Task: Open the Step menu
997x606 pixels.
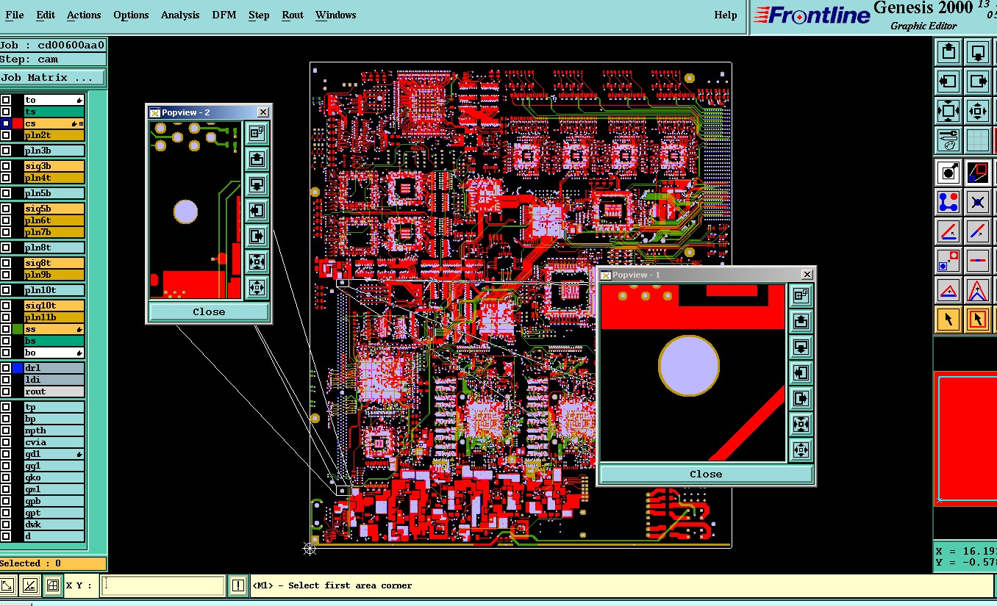Action: 259,15
